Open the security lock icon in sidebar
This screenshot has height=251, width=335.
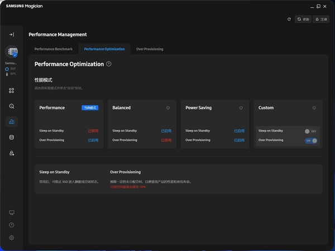[12, 153]
